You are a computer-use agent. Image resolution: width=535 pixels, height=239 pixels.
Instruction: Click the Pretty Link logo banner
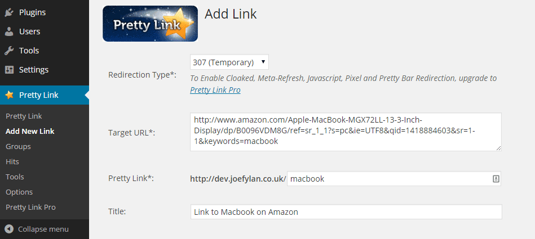150,24
